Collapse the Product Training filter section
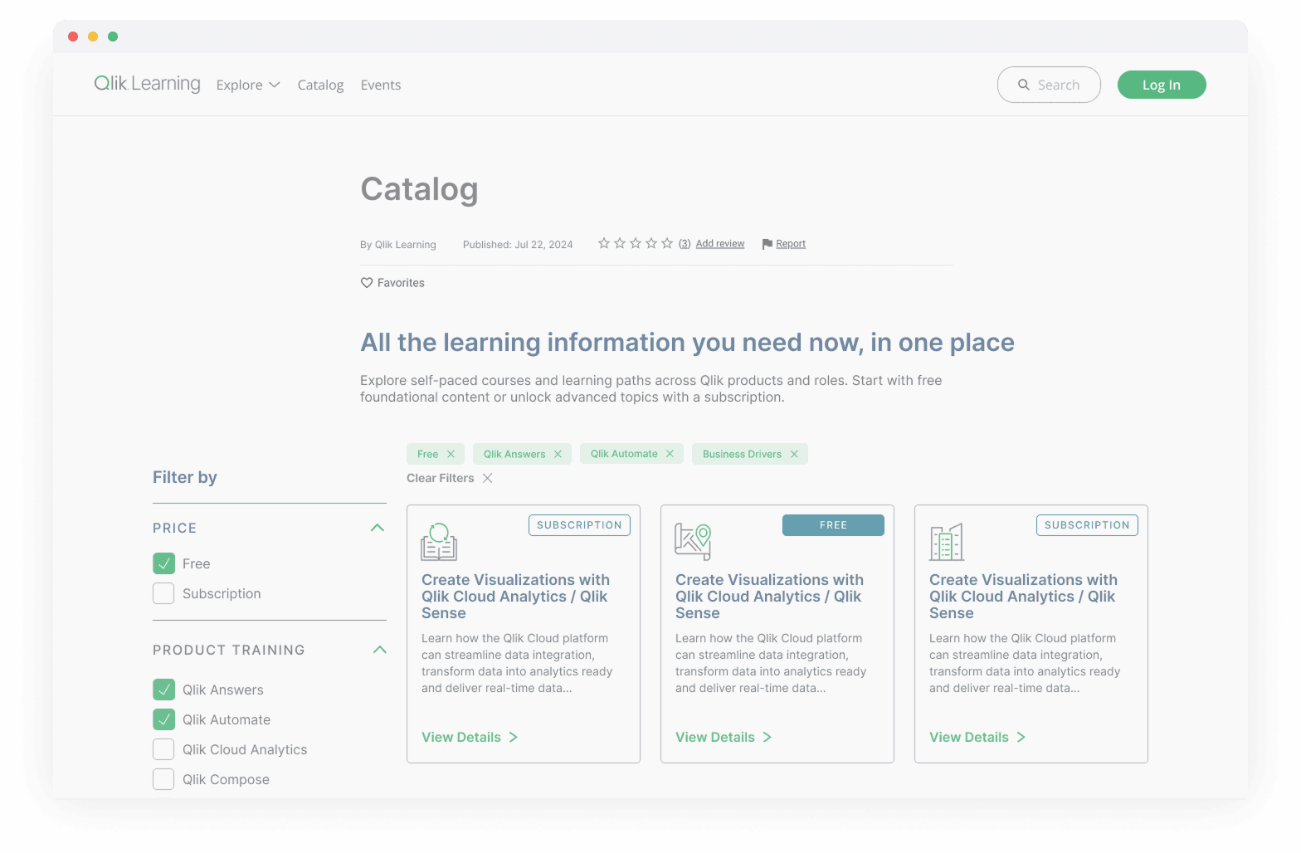This screenshot has height=853, width=1301. (x=380, y=650)
